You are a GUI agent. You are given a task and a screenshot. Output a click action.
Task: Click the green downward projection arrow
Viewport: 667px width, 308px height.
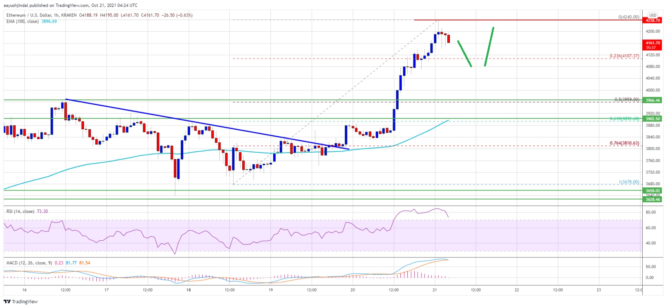[x=464, y=54]
